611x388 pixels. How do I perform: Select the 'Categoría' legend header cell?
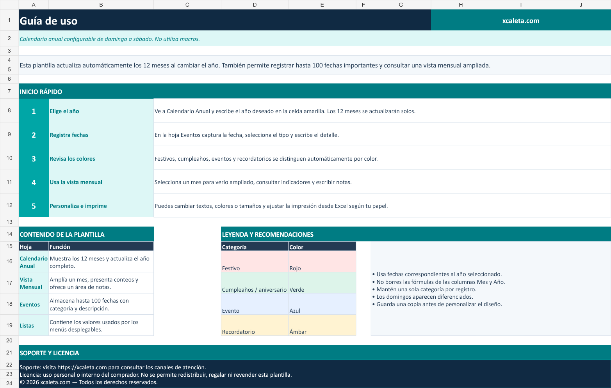tap(255, 246)
